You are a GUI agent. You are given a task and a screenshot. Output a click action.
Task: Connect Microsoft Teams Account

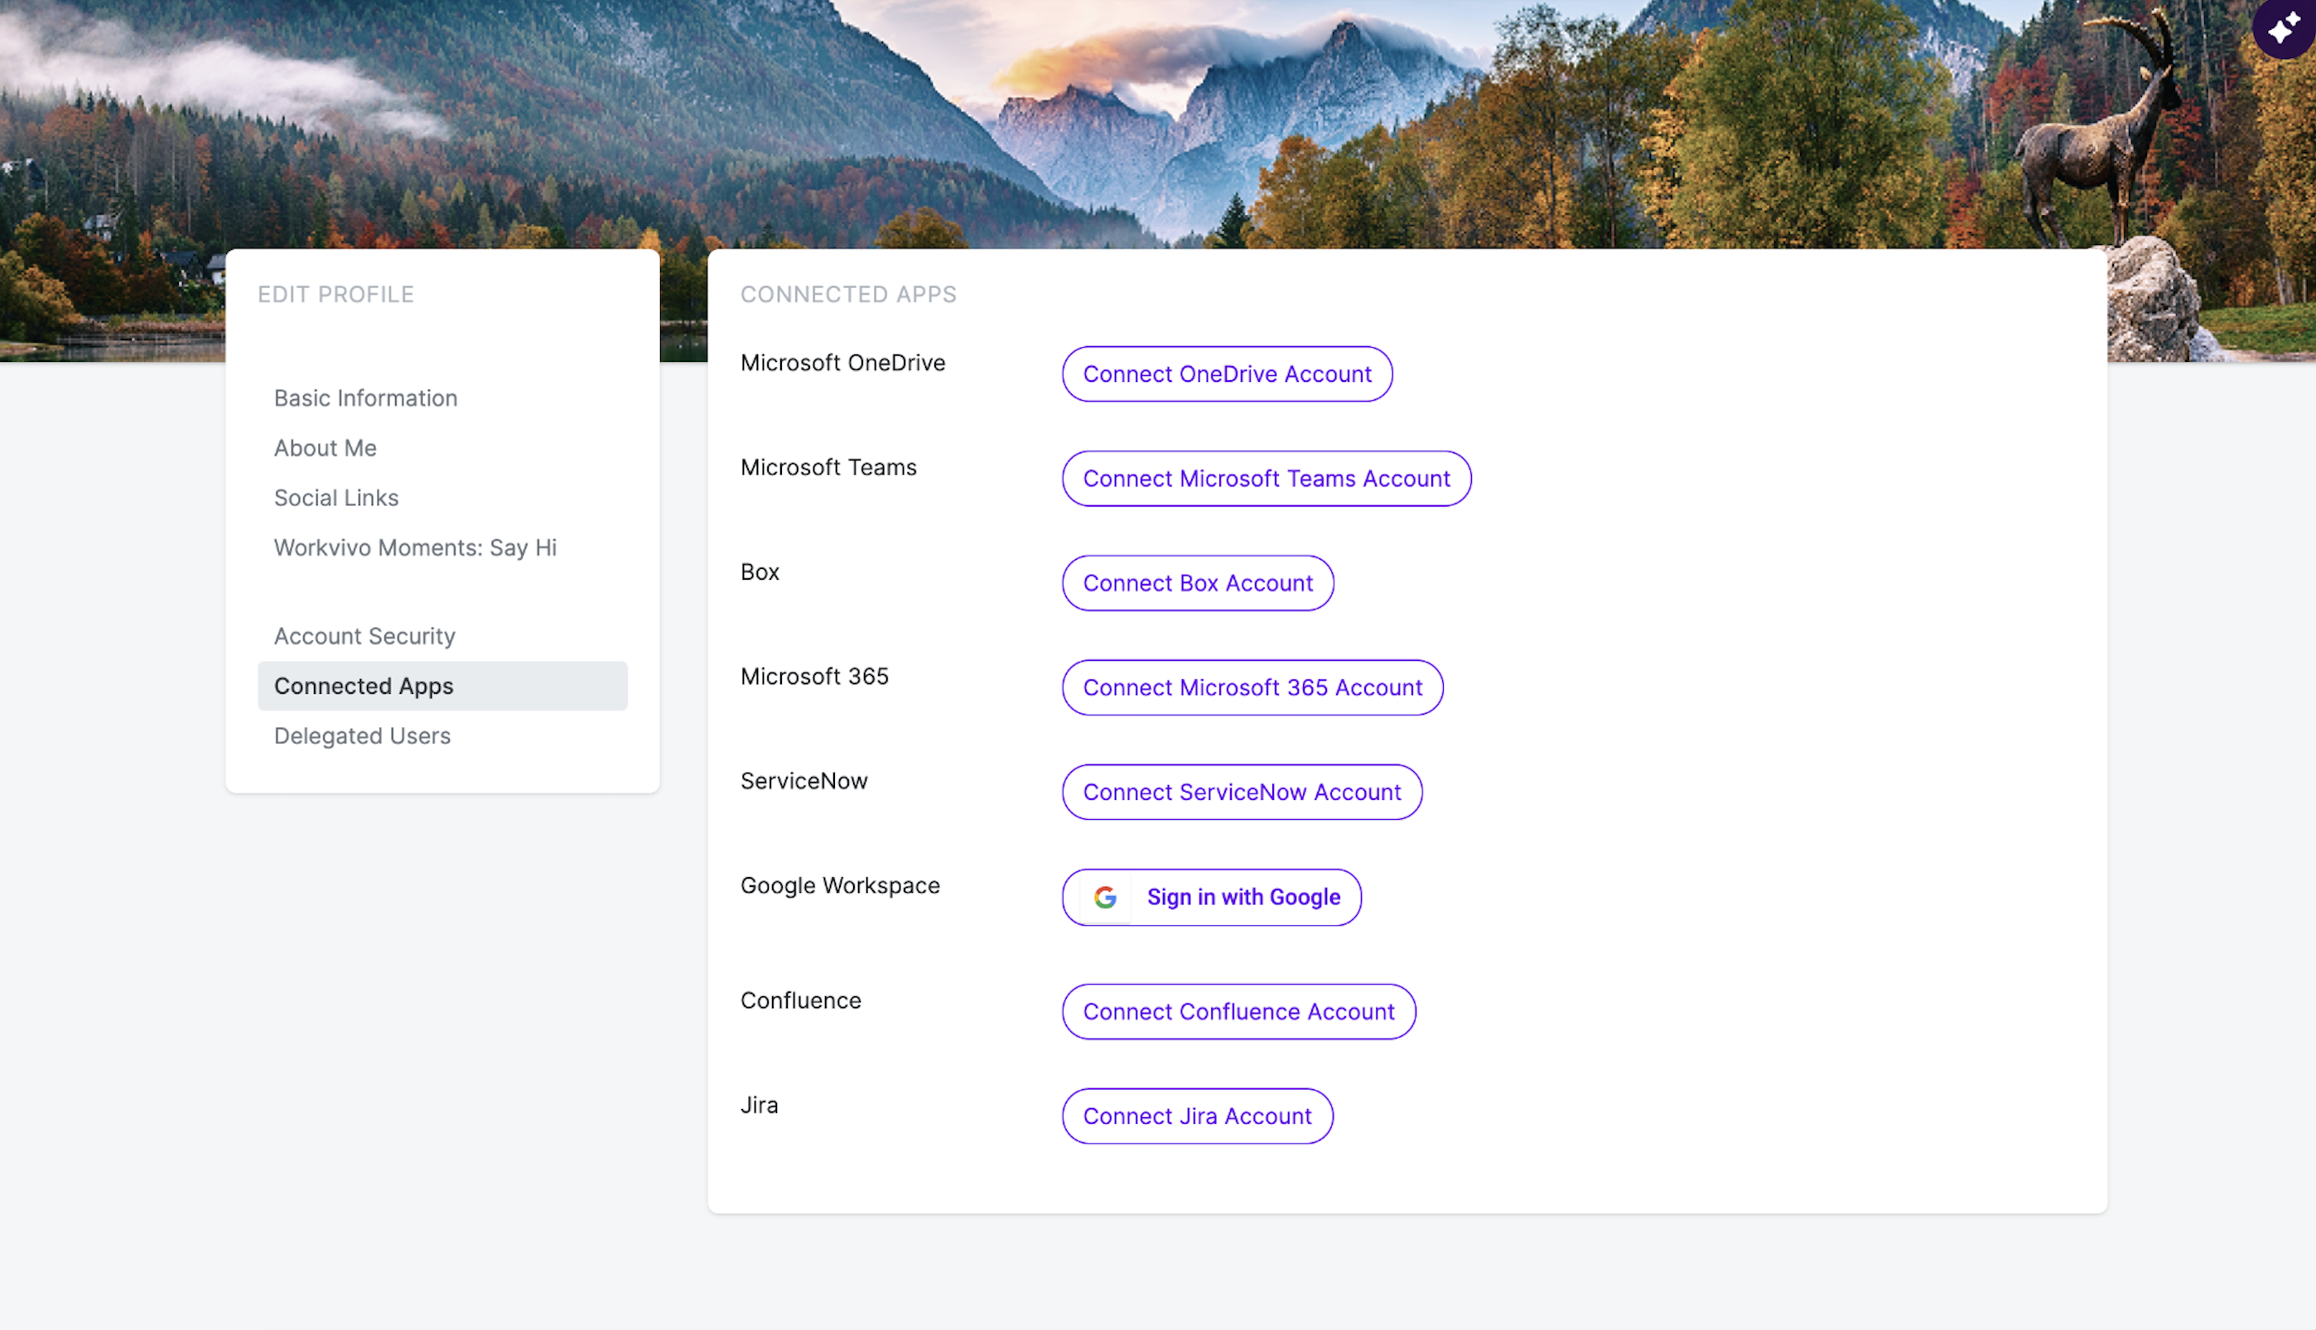(x=1267, y=479)
